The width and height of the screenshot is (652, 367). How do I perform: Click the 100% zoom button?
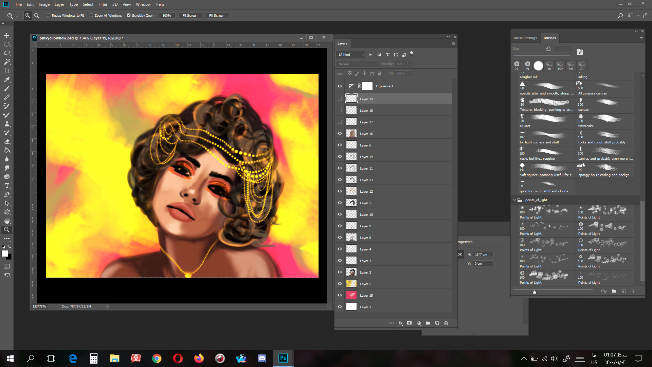click(x=167, y=16)
